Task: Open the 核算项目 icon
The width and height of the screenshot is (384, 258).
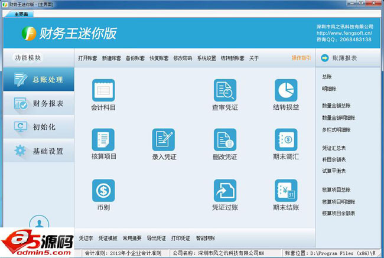Action: [x=103, y=140]
